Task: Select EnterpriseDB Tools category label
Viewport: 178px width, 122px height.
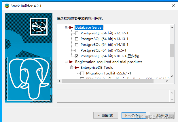Action: [x=97, y=68]
